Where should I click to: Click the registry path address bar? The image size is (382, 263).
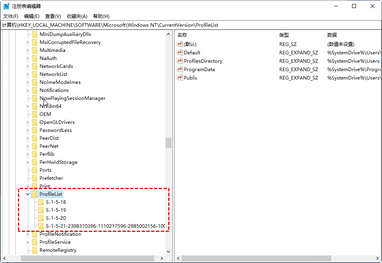[191, 25]
